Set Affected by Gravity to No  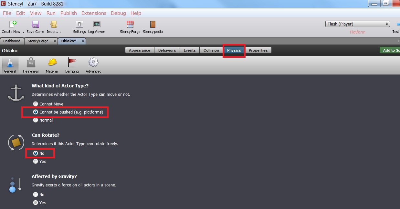(x=36, y=194)
